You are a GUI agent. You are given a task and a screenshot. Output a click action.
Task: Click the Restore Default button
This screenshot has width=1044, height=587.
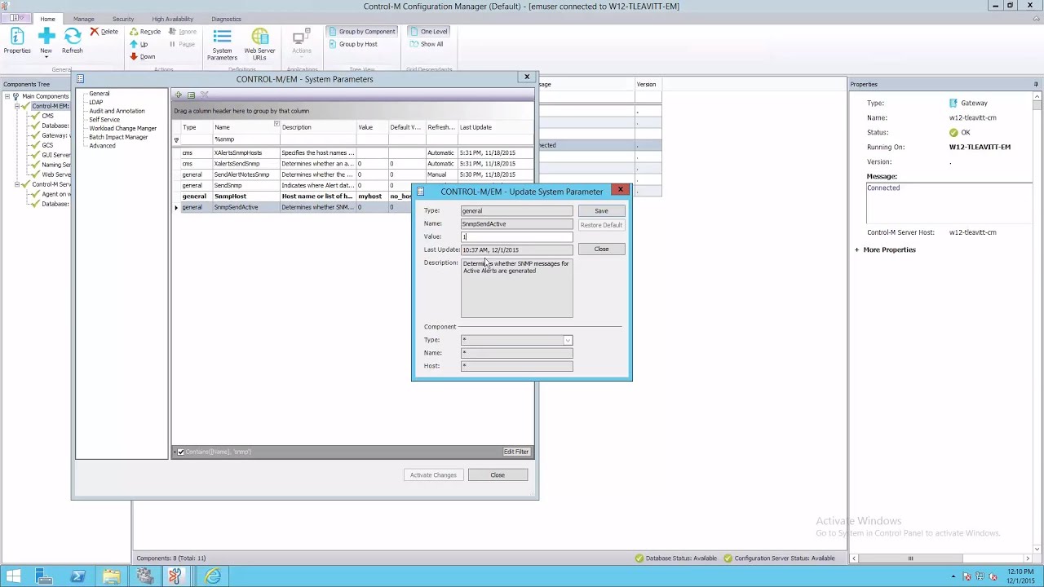tap(601, 225)
